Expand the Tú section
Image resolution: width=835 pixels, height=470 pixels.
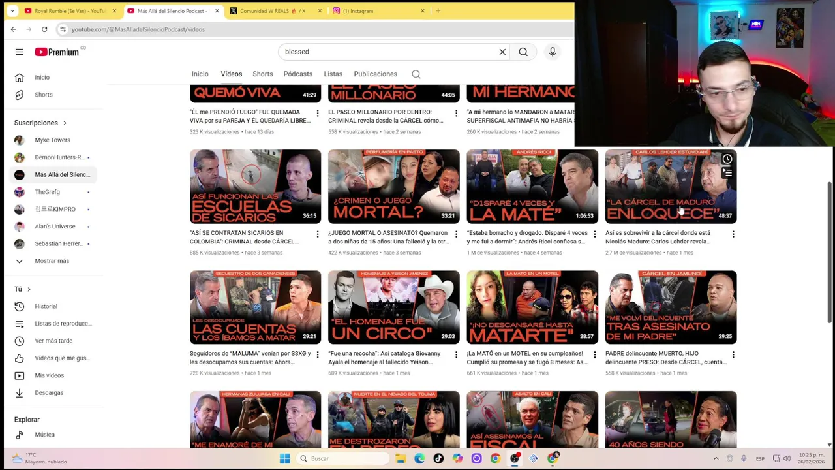22,289
